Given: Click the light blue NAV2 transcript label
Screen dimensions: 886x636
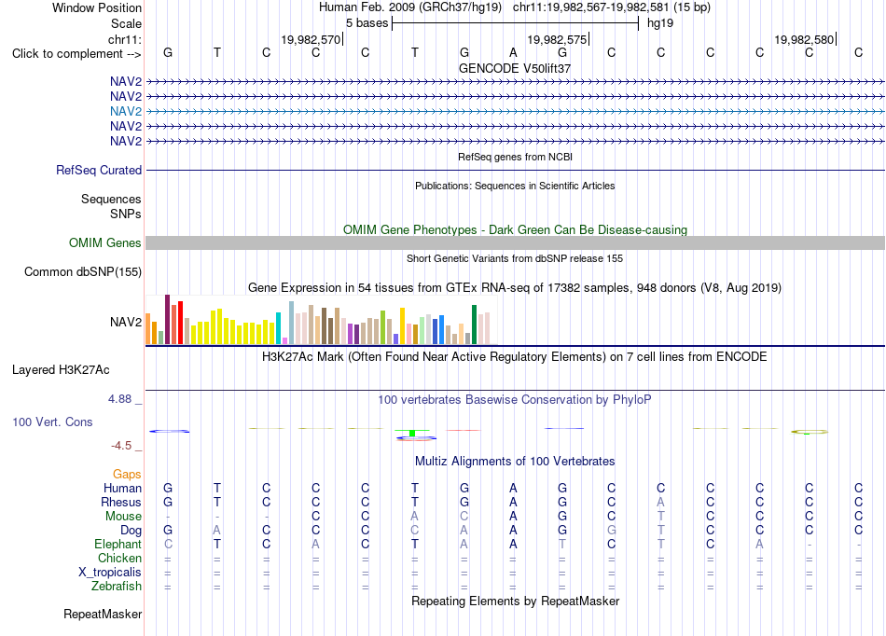Looking at the screenshot, I should pyautogui.click(x=126, y=111).
